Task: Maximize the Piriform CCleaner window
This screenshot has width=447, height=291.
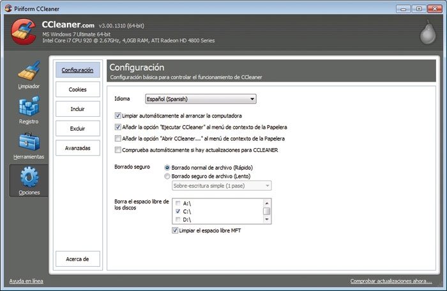Action: (x=419, y=9)
